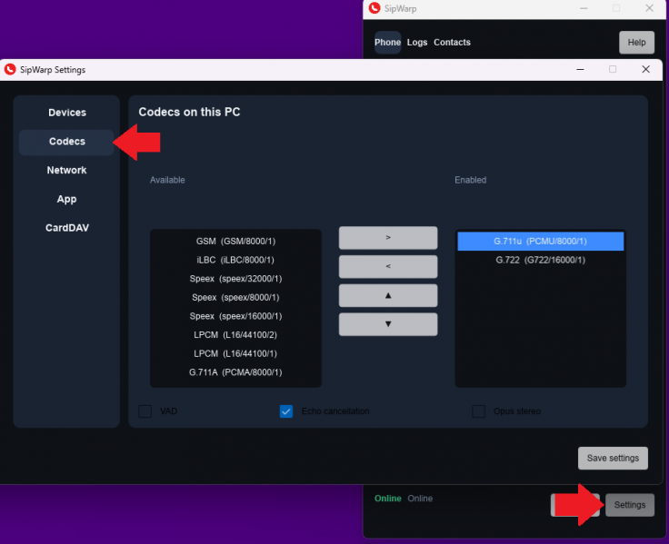
Task: Click the > button to enable codec
Action: coord(388,237)
